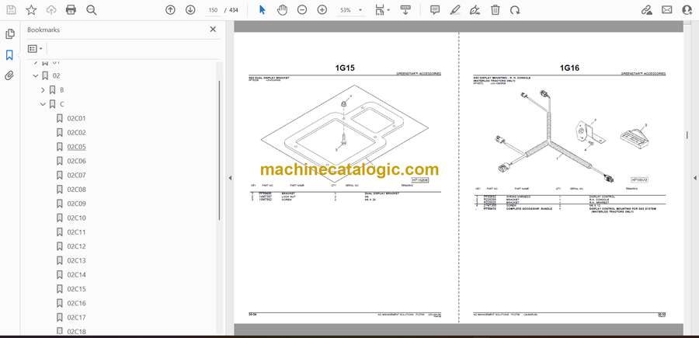Collapse the 02 bookmark
The height and width of the screenshot is (338, 699).
[36, 76]
